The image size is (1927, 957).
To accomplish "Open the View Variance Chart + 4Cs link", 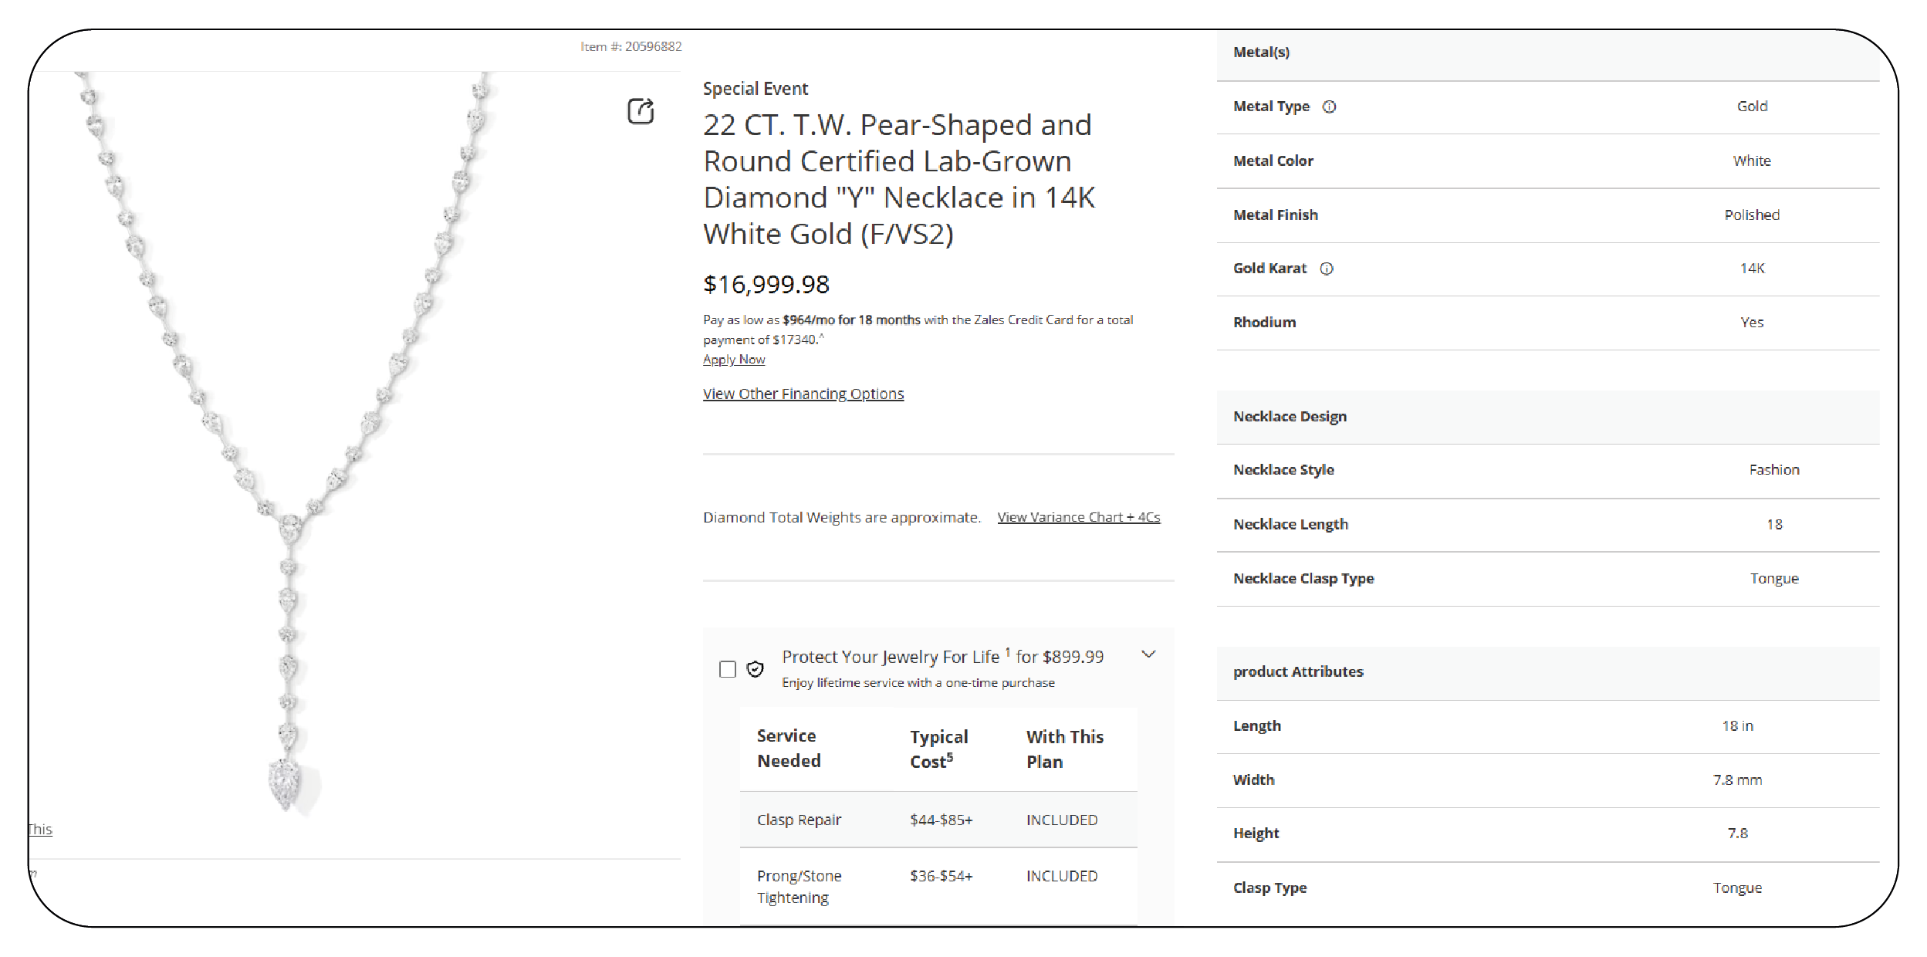I will pyautogui.click(x=1077, y=517).
